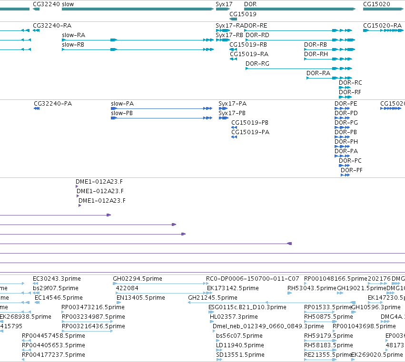Select the slow-PA protein label
405x362 pixels.
122,104
